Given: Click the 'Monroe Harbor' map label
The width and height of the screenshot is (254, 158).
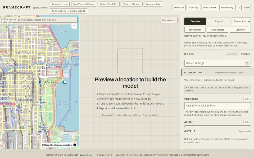Looking at the screenshot, I should 63,103.
